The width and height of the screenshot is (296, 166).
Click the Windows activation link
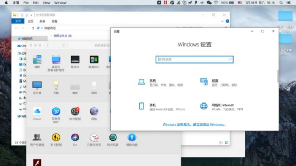(x=194, y=124)
